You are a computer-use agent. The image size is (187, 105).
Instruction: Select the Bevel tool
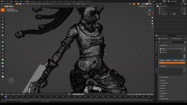(3, 49)
